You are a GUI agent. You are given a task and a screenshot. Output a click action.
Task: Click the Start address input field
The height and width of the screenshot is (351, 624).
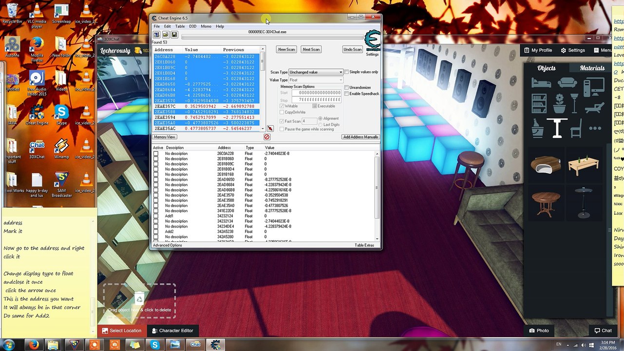coord(316,93)
